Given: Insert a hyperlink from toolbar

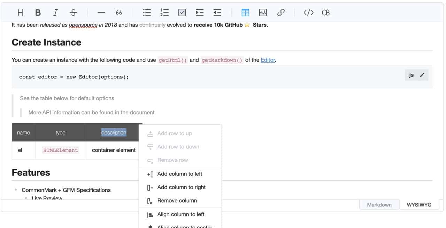Looking at the screenshot, I should pyautogui.click(x=281, y=13).
